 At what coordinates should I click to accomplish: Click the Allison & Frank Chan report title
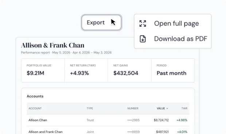coord(53,45)
